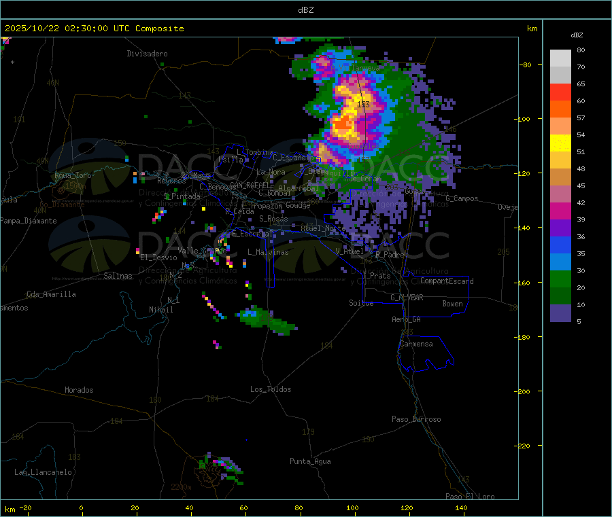This screenshot has width=612, height=517.
Task: Click the '0' tick on the bottom km axis
Action: click(x=81, y=507)
